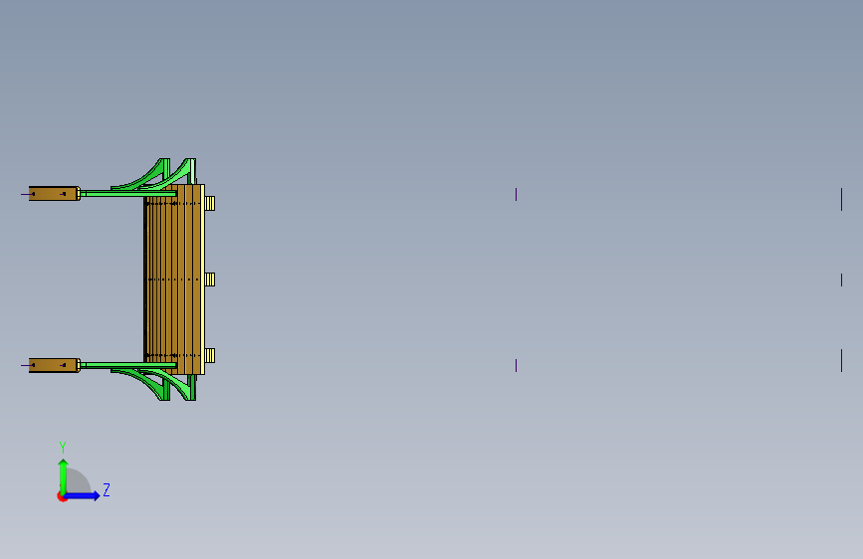The height and width of the screenshot is (559, 863).
Task: Select the middle yellow bolt head
Action: click(210, 279)
